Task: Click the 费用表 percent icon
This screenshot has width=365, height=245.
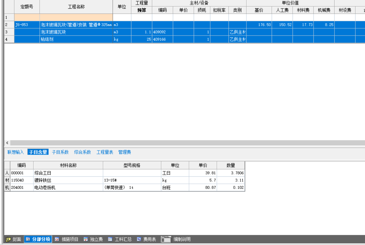Action: 139,239
